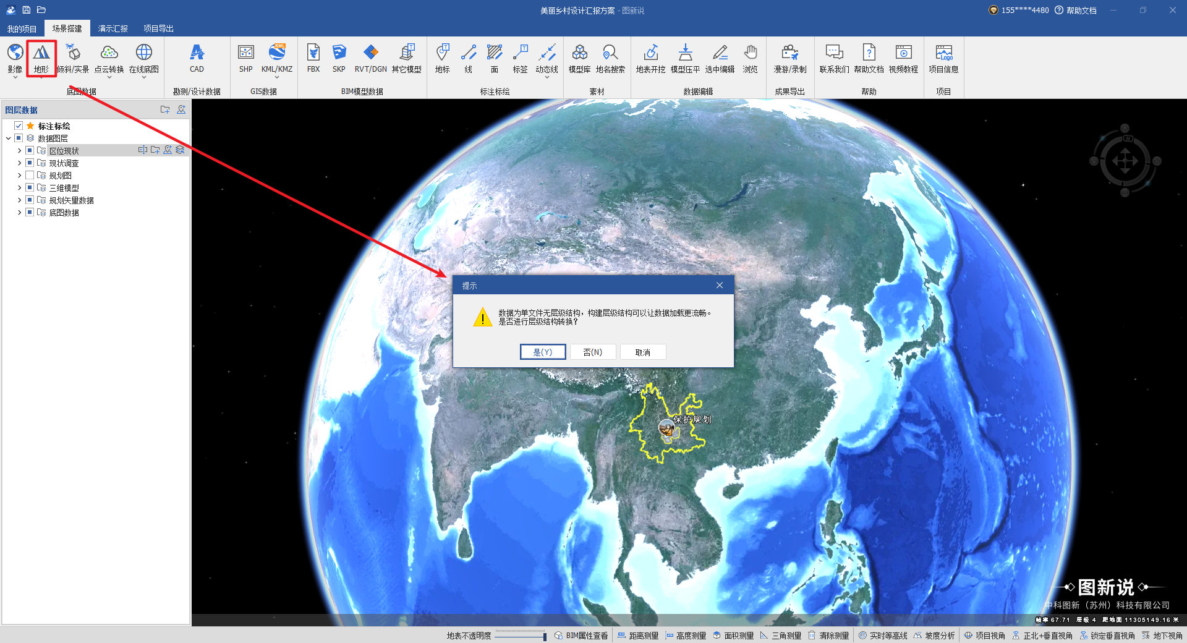Expand the 底图数据 folder node
Screen dimensions: 1187x643
[19, 213]
